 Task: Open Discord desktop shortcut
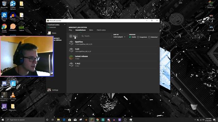coord(4,84)
